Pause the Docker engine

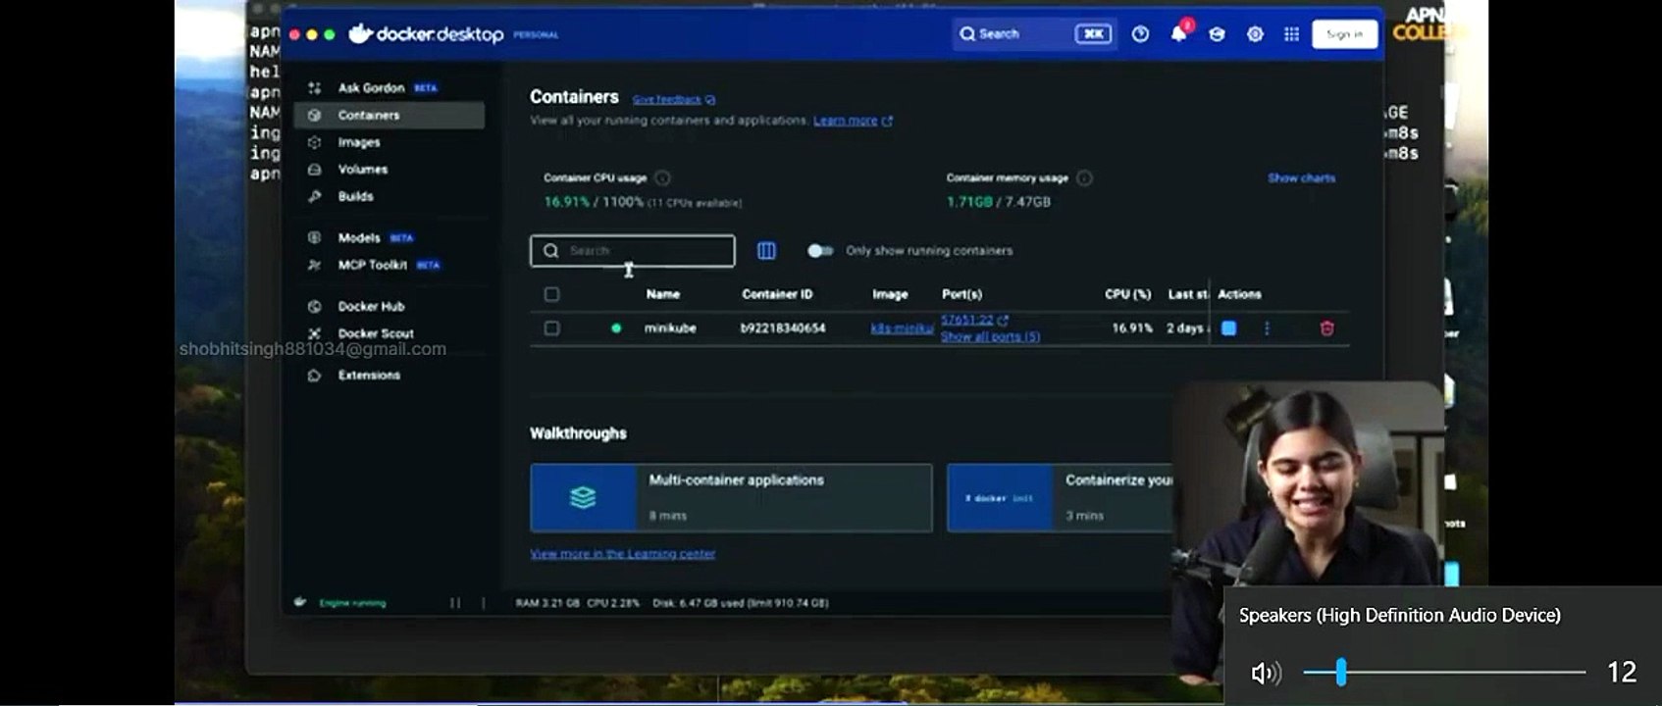pyautogui.click(x=455, y=603)
